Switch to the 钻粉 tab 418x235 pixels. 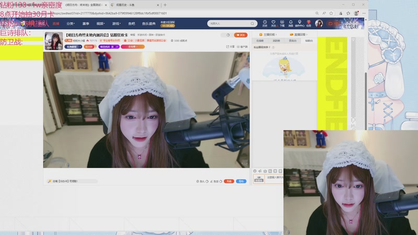pos(309,41)
